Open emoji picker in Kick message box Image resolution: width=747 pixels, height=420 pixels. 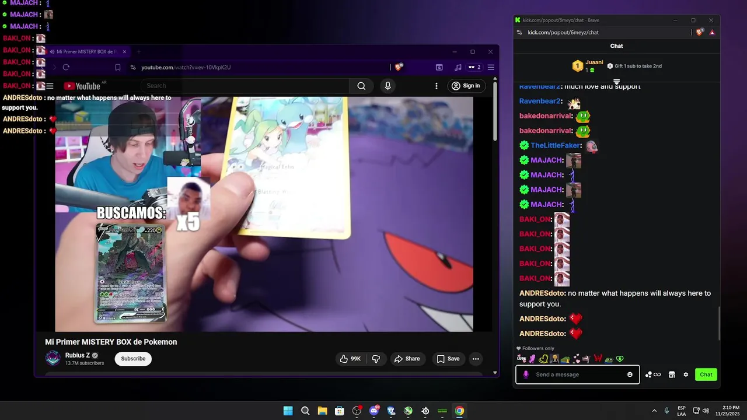630,374
